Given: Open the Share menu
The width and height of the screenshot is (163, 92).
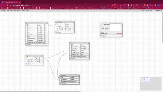Looking at the screenshot, I should pos(23,11).
